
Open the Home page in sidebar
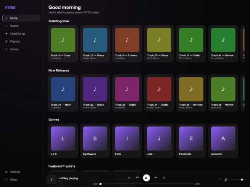click(x=21, y=18)
